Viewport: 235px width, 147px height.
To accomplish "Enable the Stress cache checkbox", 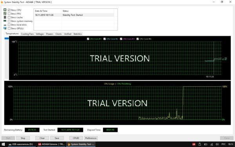I will coord(9,17).
